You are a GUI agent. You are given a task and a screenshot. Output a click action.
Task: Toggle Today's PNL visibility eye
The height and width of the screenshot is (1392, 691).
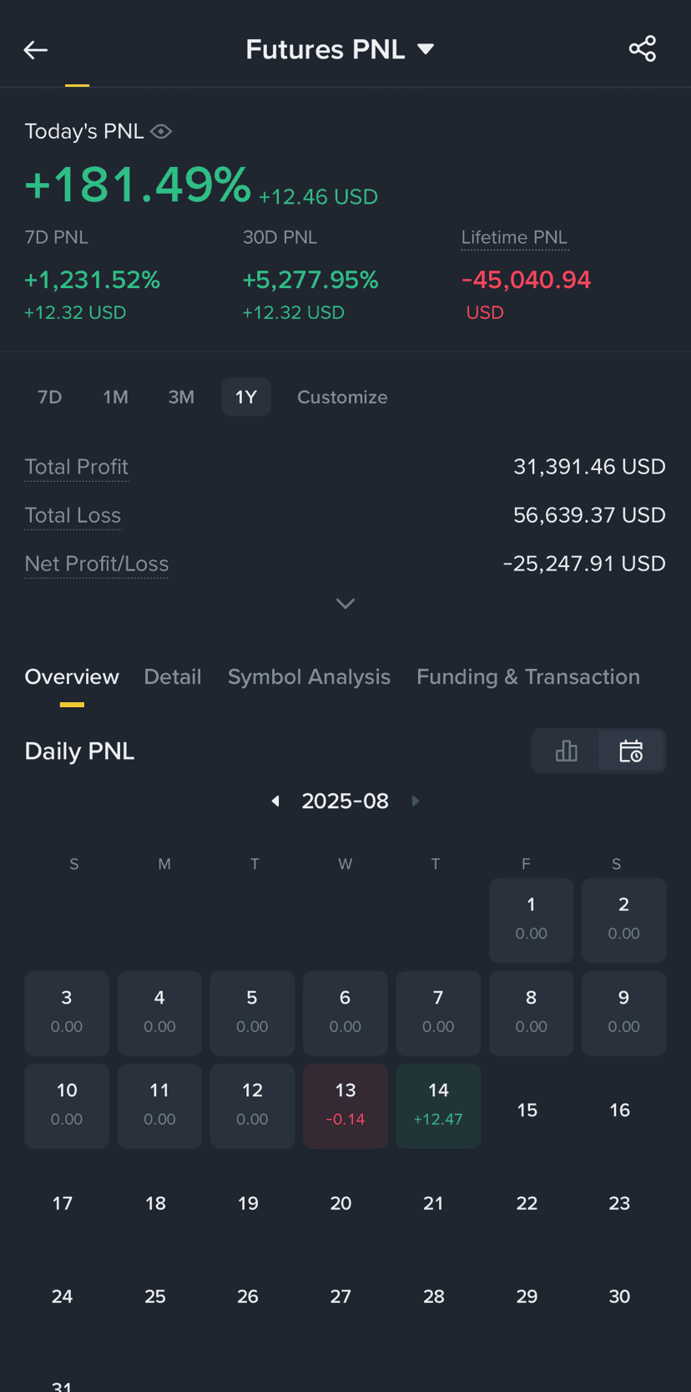(x=161, y=131)
